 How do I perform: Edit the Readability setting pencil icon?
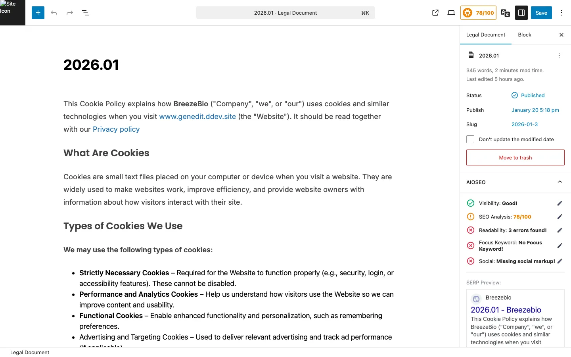pos(560,230)
